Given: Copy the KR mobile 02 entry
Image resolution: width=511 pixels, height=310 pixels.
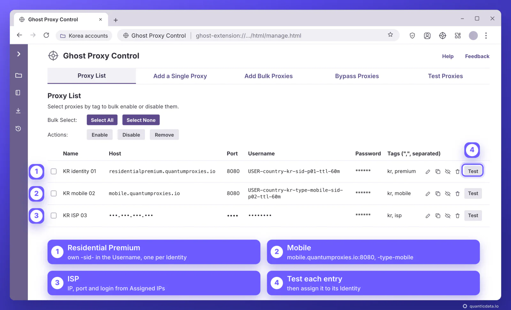Looking at the screenshot, I should tap(438, 194).
